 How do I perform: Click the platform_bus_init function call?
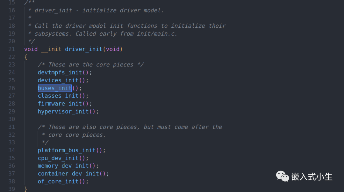67,150
